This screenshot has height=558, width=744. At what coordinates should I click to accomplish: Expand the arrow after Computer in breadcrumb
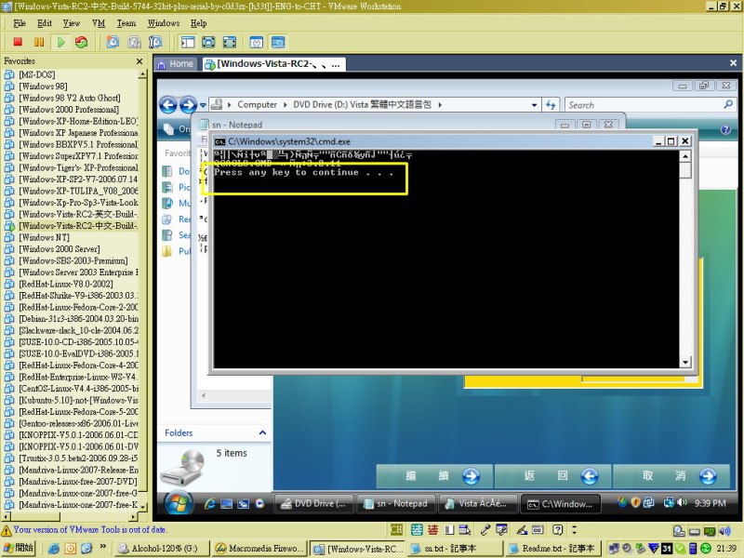(x=286, y=105)
